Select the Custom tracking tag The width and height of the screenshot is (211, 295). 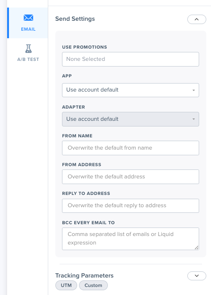[x=93, y=285]
